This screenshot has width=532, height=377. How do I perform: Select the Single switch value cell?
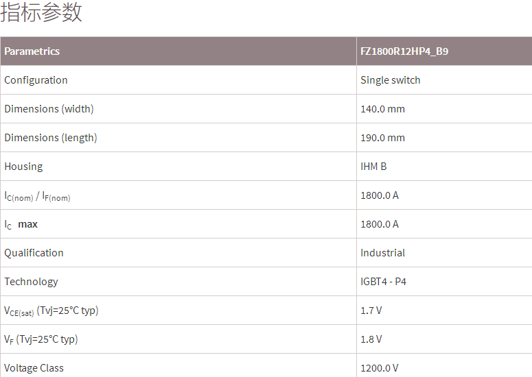click(390, 80)
